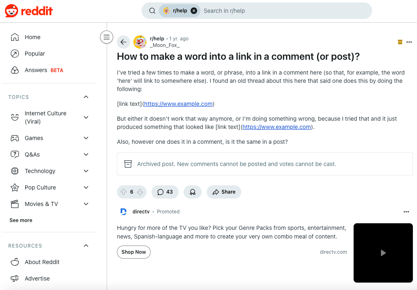Expand the Technology topic
Screen dimensions: 417x290
point(86,171)
